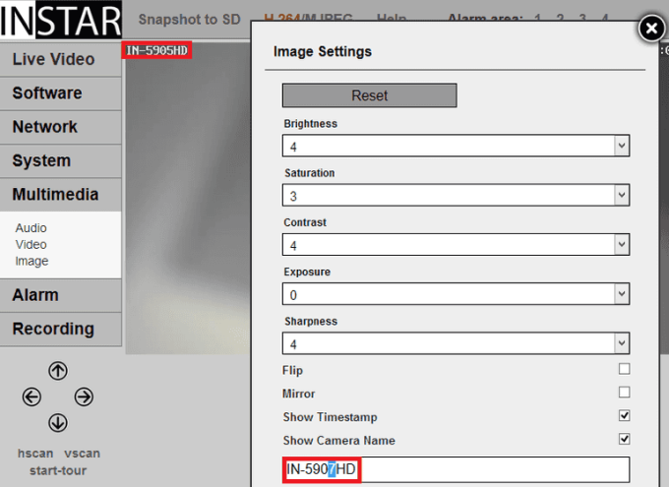Screen dimensions: 669x487
Task: Click the pan up arrow icon
Action: (x=58, y=371)
